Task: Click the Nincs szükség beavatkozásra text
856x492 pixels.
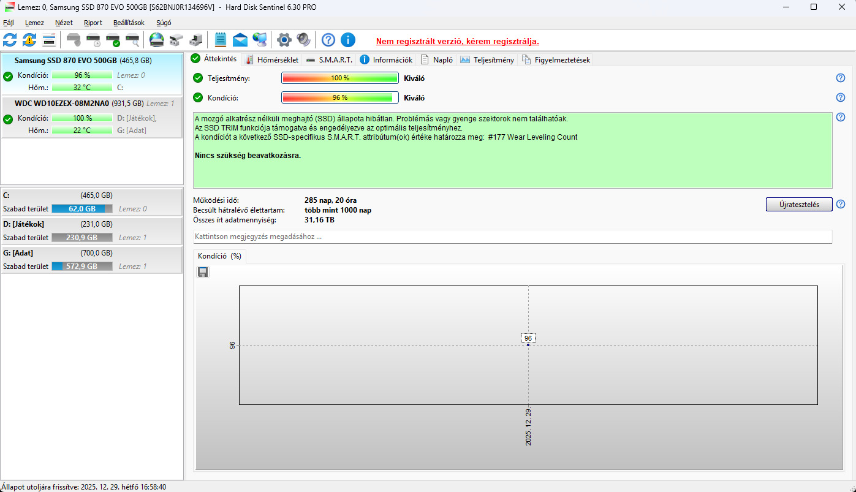Action: pos(248,155)
